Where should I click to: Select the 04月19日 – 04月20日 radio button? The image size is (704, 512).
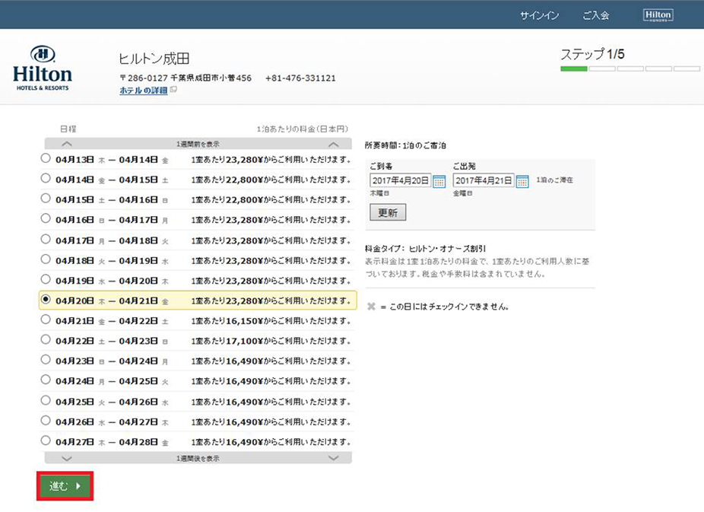(46, 279)
